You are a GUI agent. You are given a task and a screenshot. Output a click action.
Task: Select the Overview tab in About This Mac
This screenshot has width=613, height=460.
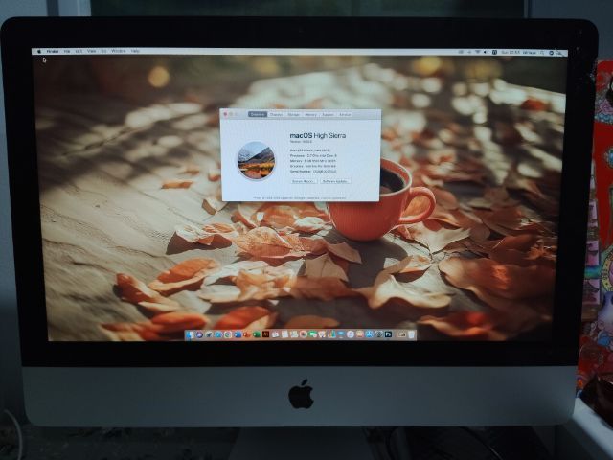[x=258, y=114]
